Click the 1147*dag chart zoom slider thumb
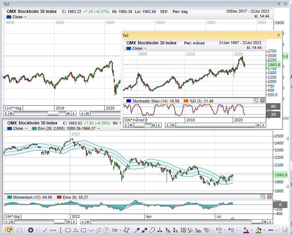292x235 pixels. pyautogui.click(x=53, y=113)
